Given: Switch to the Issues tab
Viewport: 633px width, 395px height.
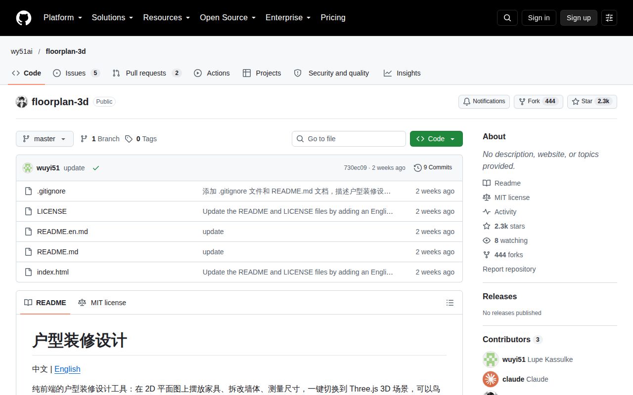Looking at the screenshot, I should coord(76,73).
